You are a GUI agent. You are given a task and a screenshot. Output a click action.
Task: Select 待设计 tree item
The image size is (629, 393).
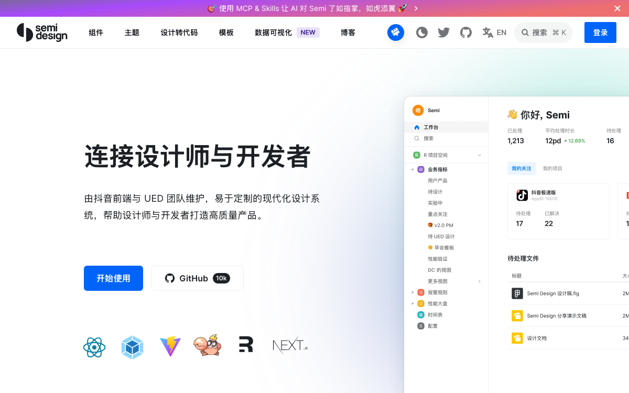435,192
